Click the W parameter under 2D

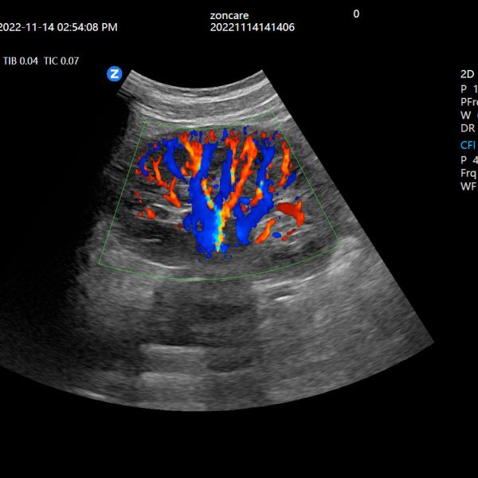467,116
